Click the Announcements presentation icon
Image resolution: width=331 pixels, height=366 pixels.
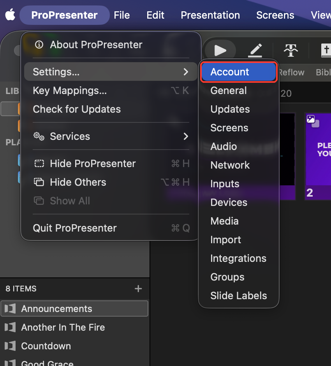[10, 308]
